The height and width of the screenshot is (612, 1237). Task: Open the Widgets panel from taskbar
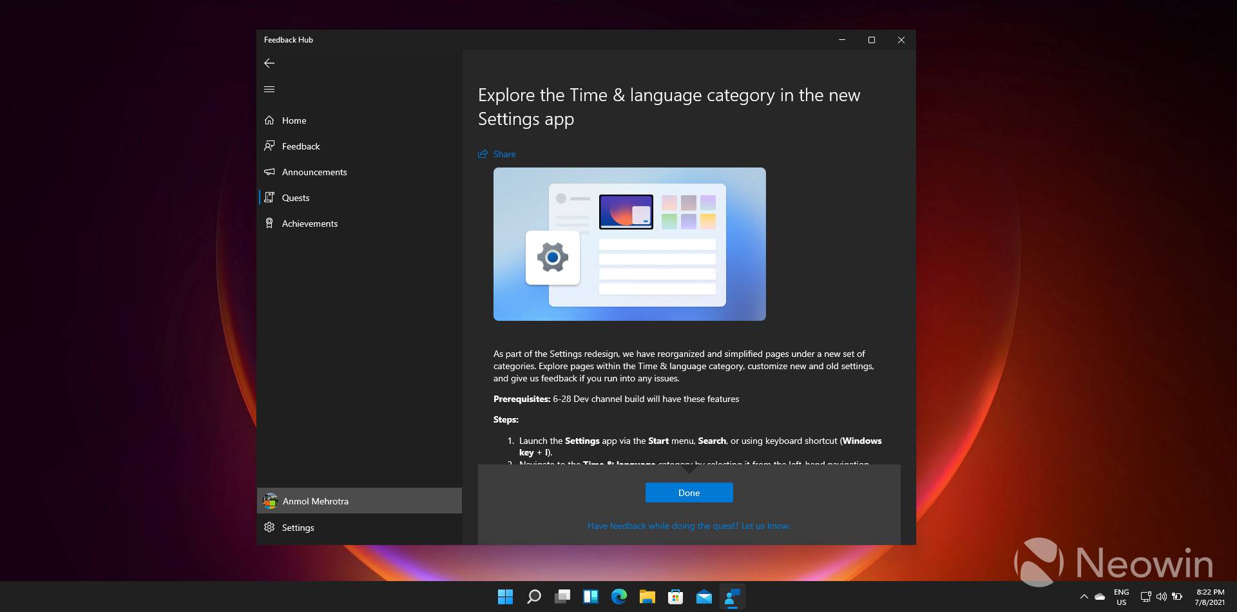tap(591, 597)
